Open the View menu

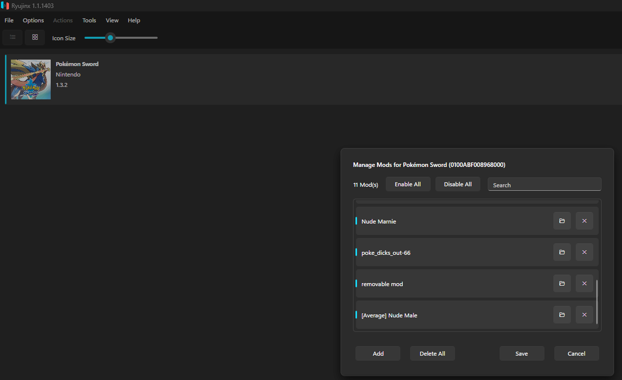pyautogui.click(x=112, y=20)
